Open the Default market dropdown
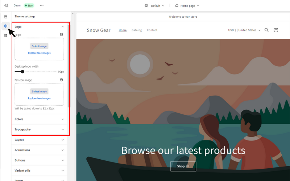The width and height of the screenshot is (290, 181). pyautogui.click(x=155, y=6)
